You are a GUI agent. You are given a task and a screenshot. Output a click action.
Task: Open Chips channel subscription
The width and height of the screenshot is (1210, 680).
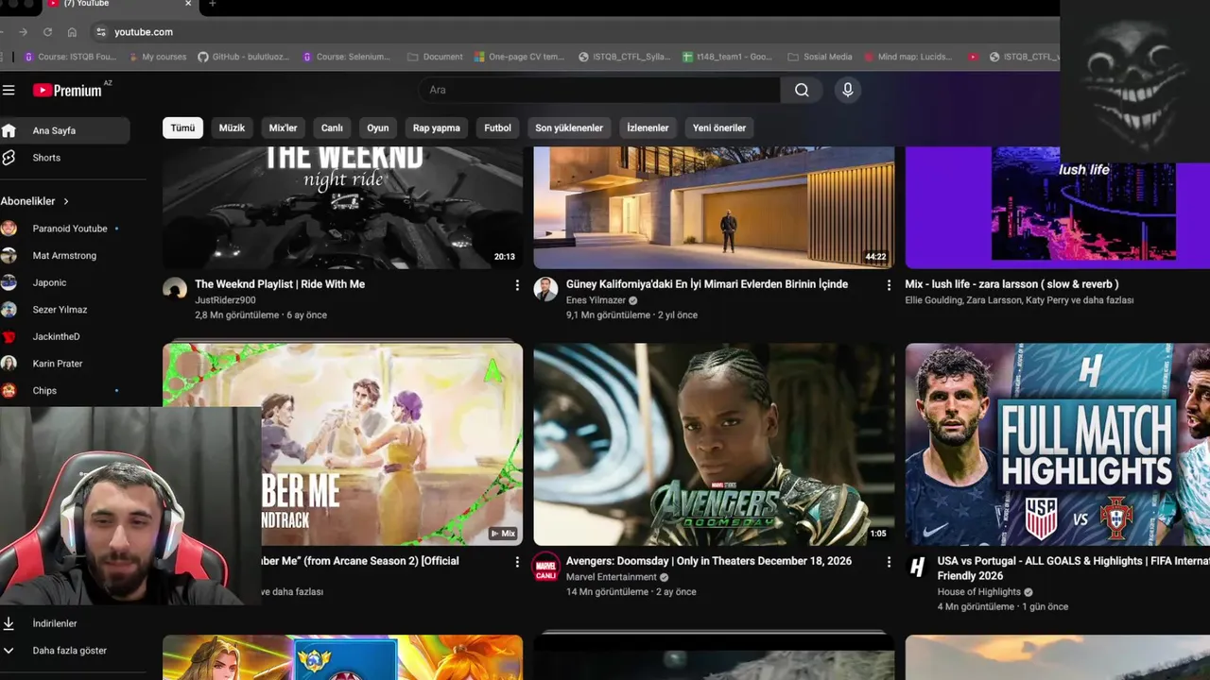(64, 390)
